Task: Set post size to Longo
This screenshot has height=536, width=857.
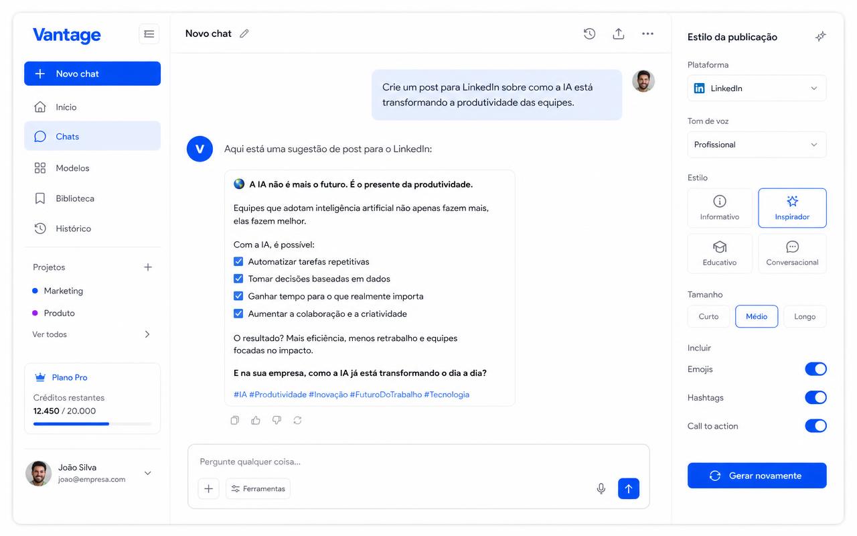Action: coord(805,316)
